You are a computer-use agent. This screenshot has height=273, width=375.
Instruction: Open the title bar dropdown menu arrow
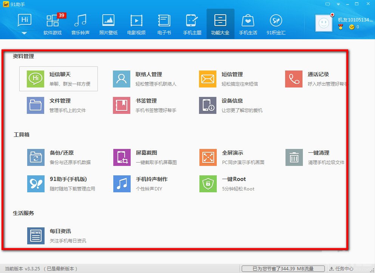click(338, 4)
